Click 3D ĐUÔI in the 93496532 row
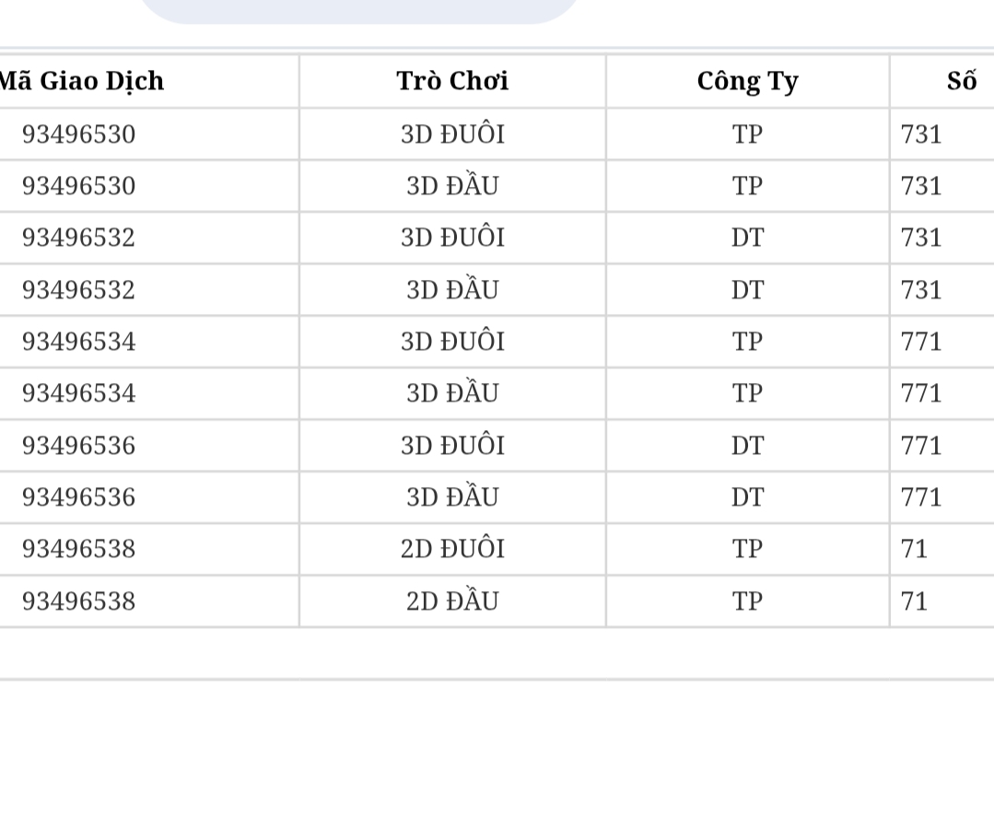Viewport: 994px width, 840px height. pyautogui.click(x=452, y=237)
